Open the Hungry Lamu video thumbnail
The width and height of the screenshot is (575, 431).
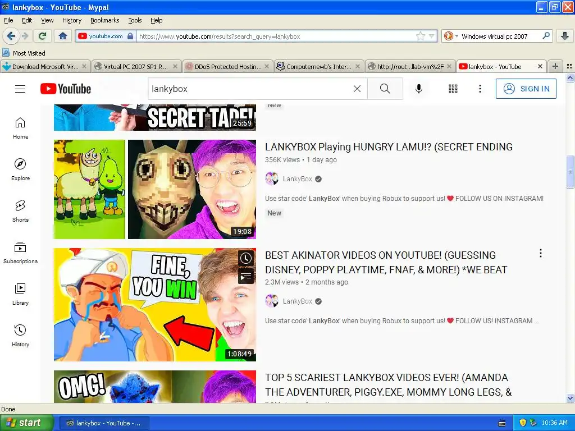click(x=155, y=189)
